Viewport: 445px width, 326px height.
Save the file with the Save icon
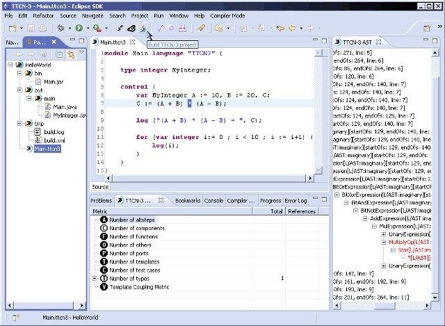(x=31, y=28)
